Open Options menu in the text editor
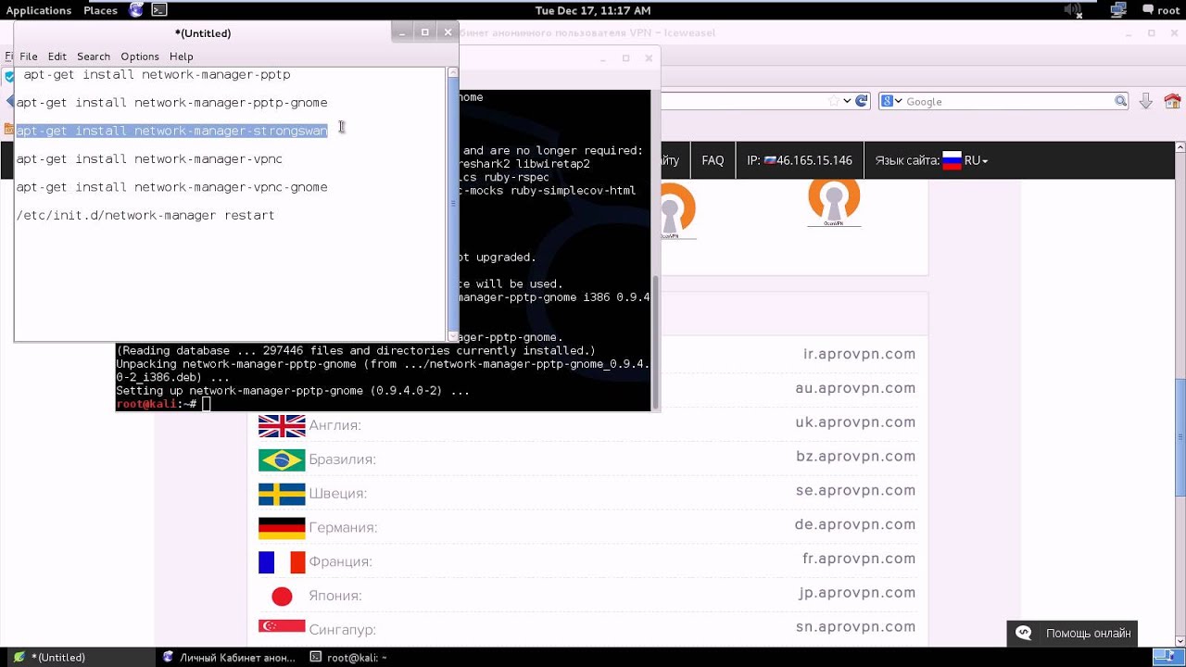The image size is (1186, 667). 140,57
